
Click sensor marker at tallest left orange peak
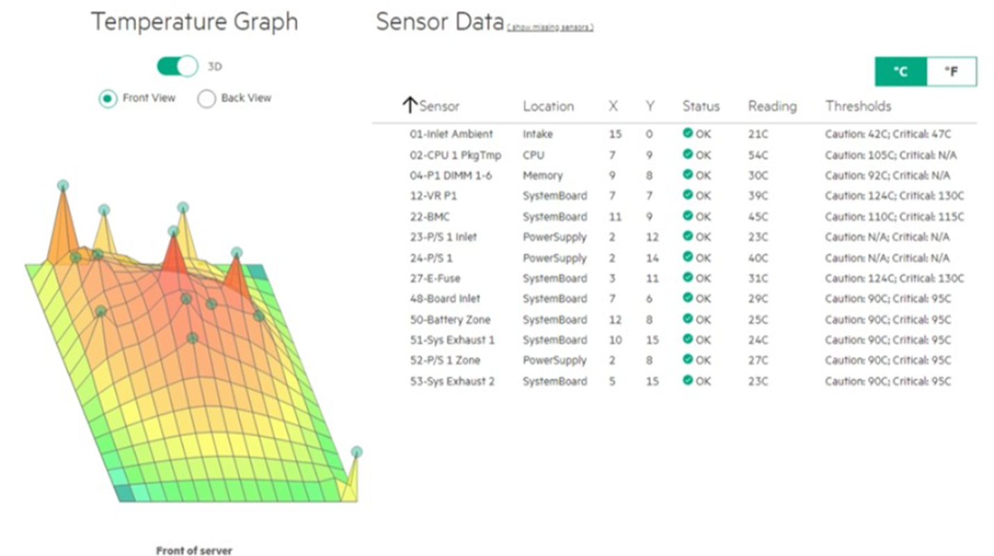click(x=63, y=185)
